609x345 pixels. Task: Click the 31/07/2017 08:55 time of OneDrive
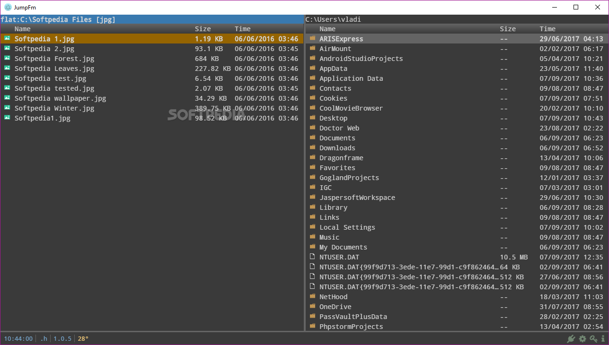[571, 307]
